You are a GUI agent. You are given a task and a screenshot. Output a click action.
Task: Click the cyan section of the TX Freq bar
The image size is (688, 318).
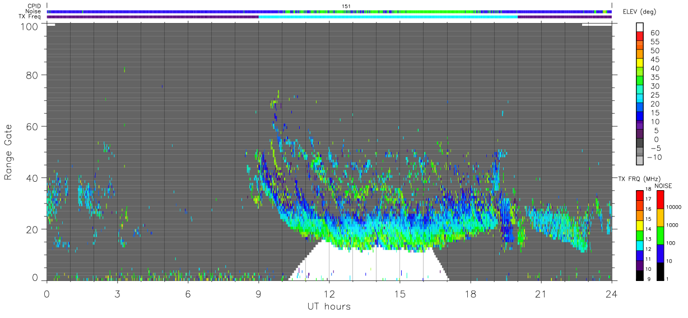click(388, 17)
